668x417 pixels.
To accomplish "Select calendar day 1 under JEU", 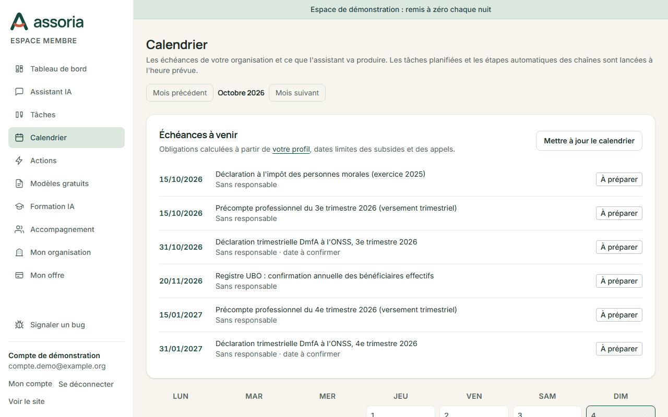I will coord(401,411).
